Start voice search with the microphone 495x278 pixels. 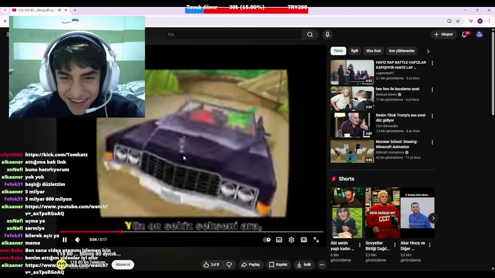tap(328, 34)
